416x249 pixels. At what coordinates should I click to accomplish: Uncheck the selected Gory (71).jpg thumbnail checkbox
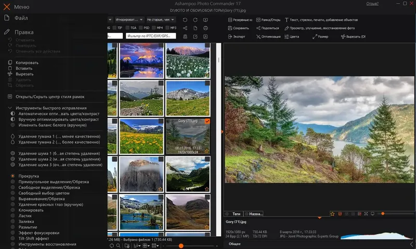point(207,121)
